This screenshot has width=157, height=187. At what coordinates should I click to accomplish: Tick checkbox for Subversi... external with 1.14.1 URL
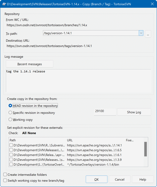pos(11,145)
